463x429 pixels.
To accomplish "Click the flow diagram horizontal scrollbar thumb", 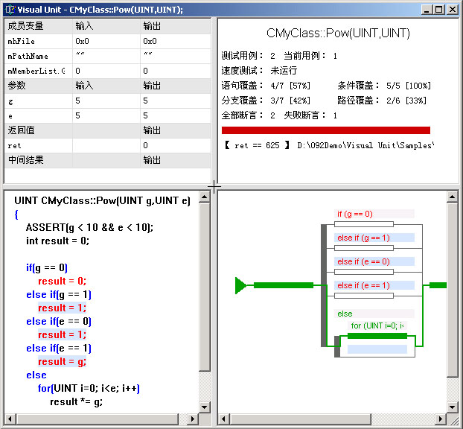I will [301, 419].
